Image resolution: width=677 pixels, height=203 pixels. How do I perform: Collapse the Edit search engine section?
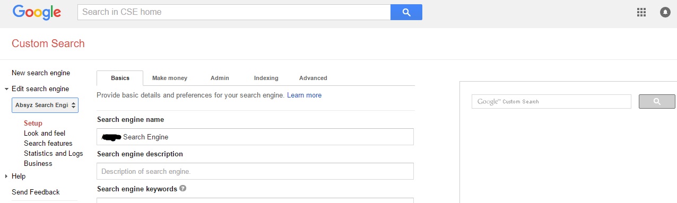point(6,89)
